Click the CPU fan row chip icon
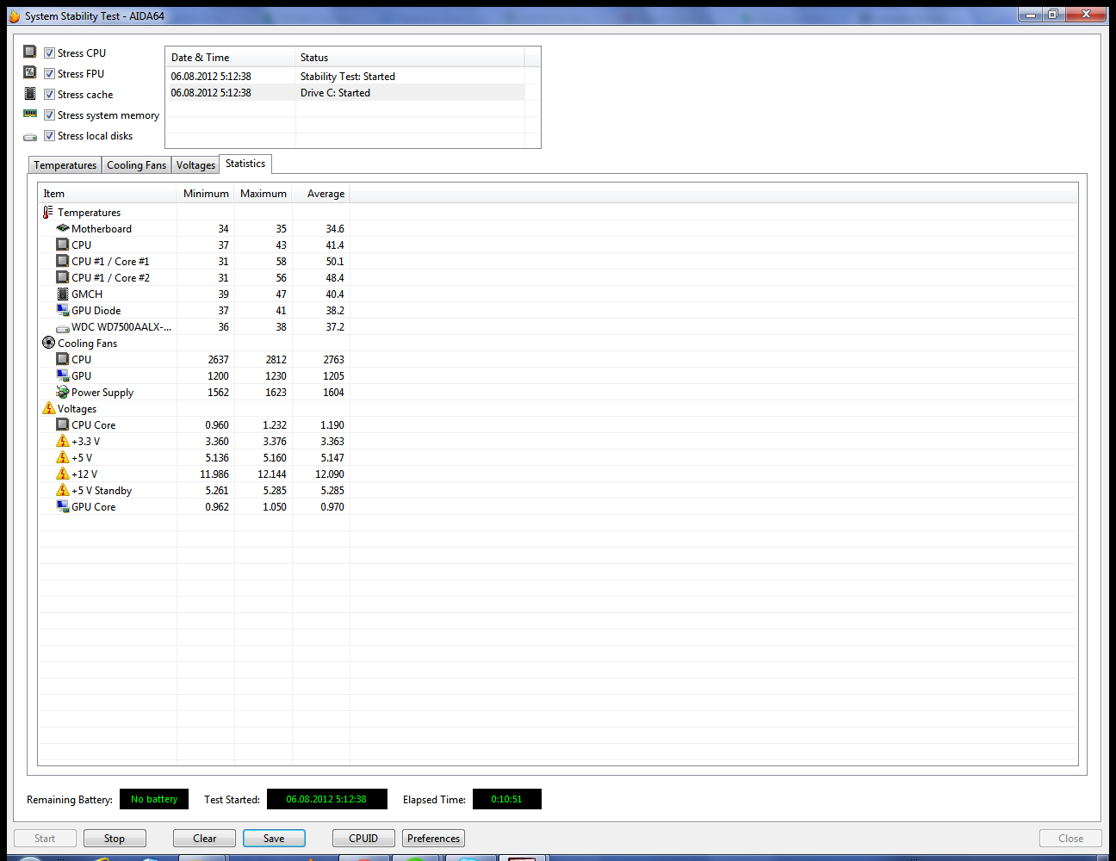Screen dimensions: 1116x861 [63, 359]
